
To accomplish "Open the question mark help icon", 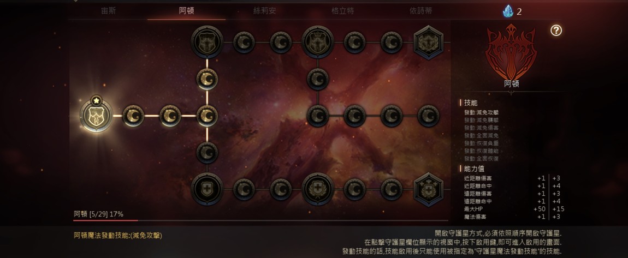I will point(556,31).
